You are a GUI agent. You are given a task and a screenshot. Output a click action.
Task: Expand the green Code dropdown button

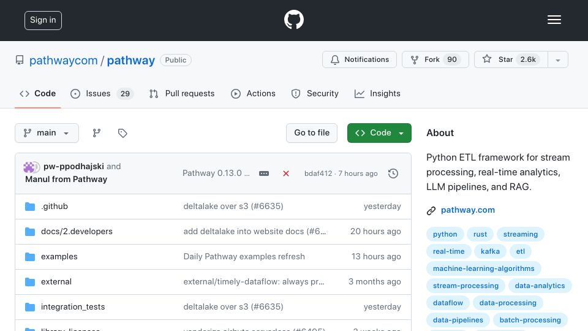379,133
